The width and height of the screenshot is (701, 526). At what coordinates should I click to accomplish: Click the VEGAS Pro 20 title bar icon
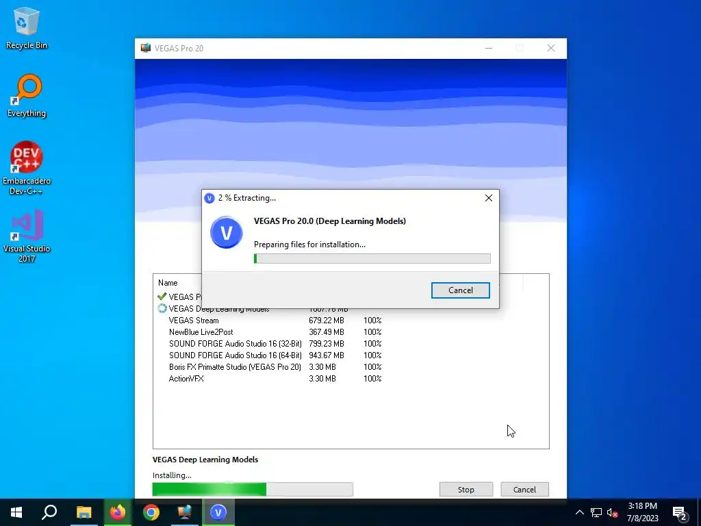146,48
